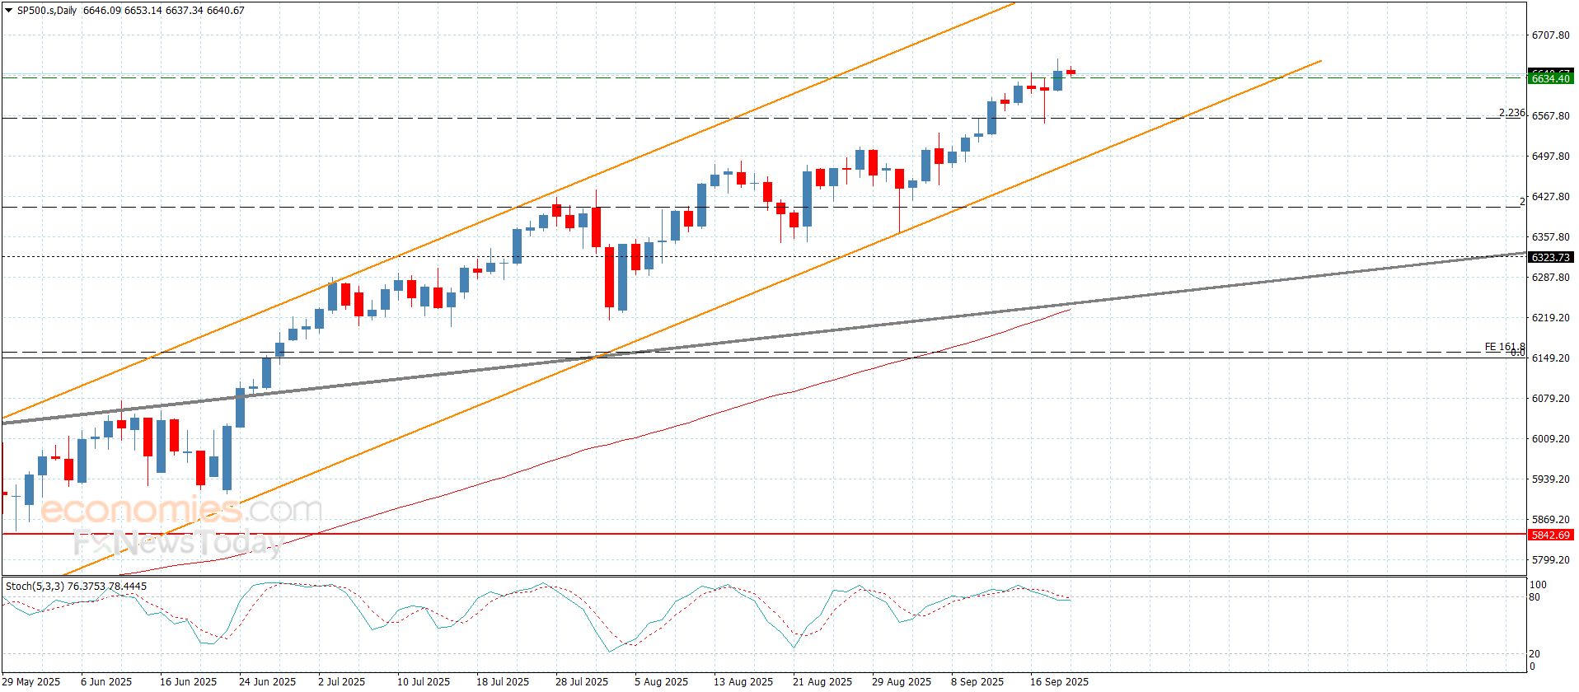Click the 13 Aug 2025 date label

click(743, 682)
